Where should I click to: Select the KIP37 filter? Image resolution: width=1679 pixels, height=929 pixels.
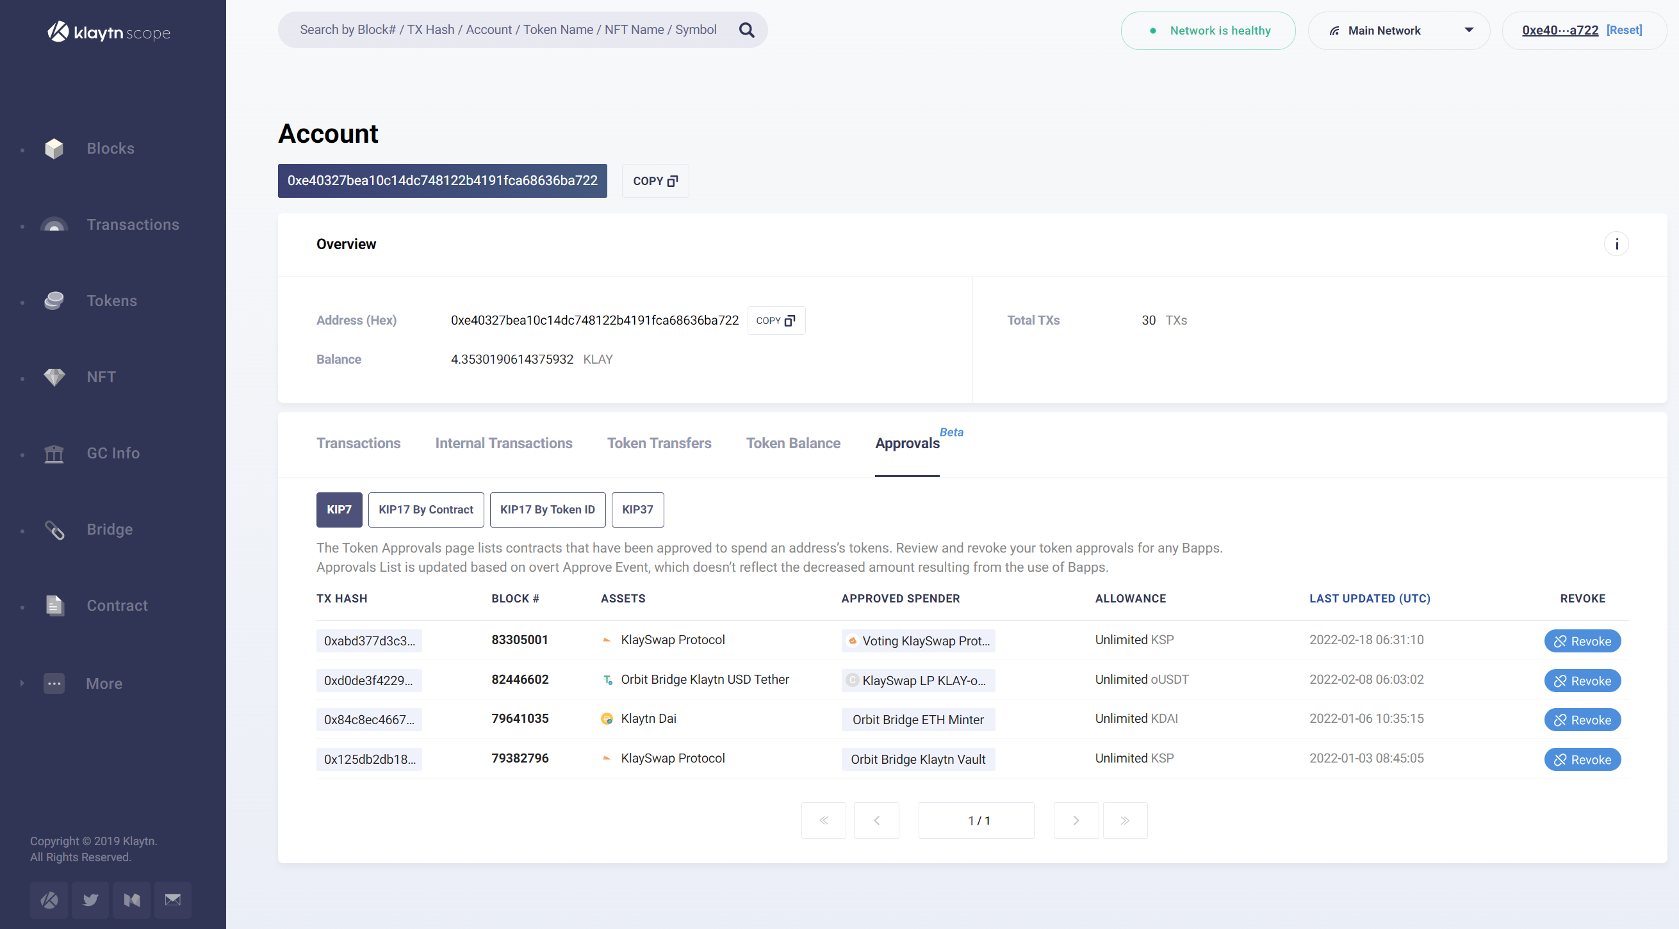(637, 510)
